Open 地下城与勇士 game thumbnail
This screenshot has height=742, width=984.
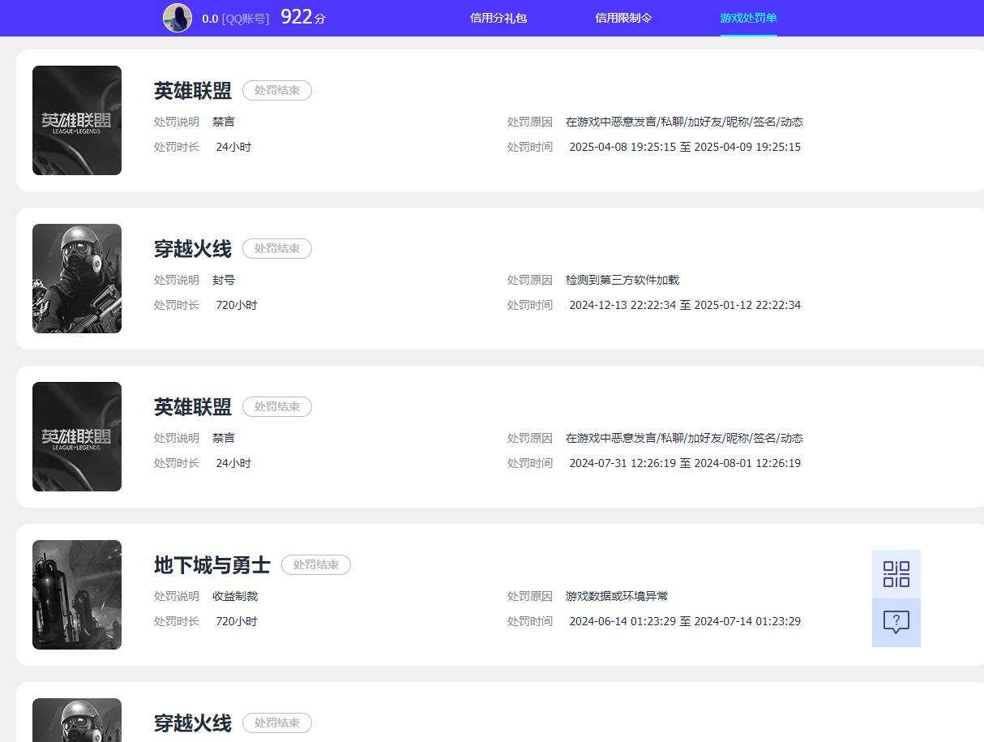click(77, 594)
